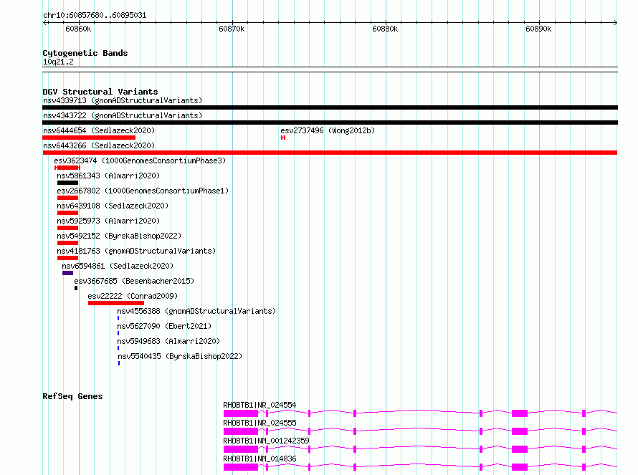Click the DGV Structural Variants track title
This screenshot has width=638, height=475.
point(100,92)
